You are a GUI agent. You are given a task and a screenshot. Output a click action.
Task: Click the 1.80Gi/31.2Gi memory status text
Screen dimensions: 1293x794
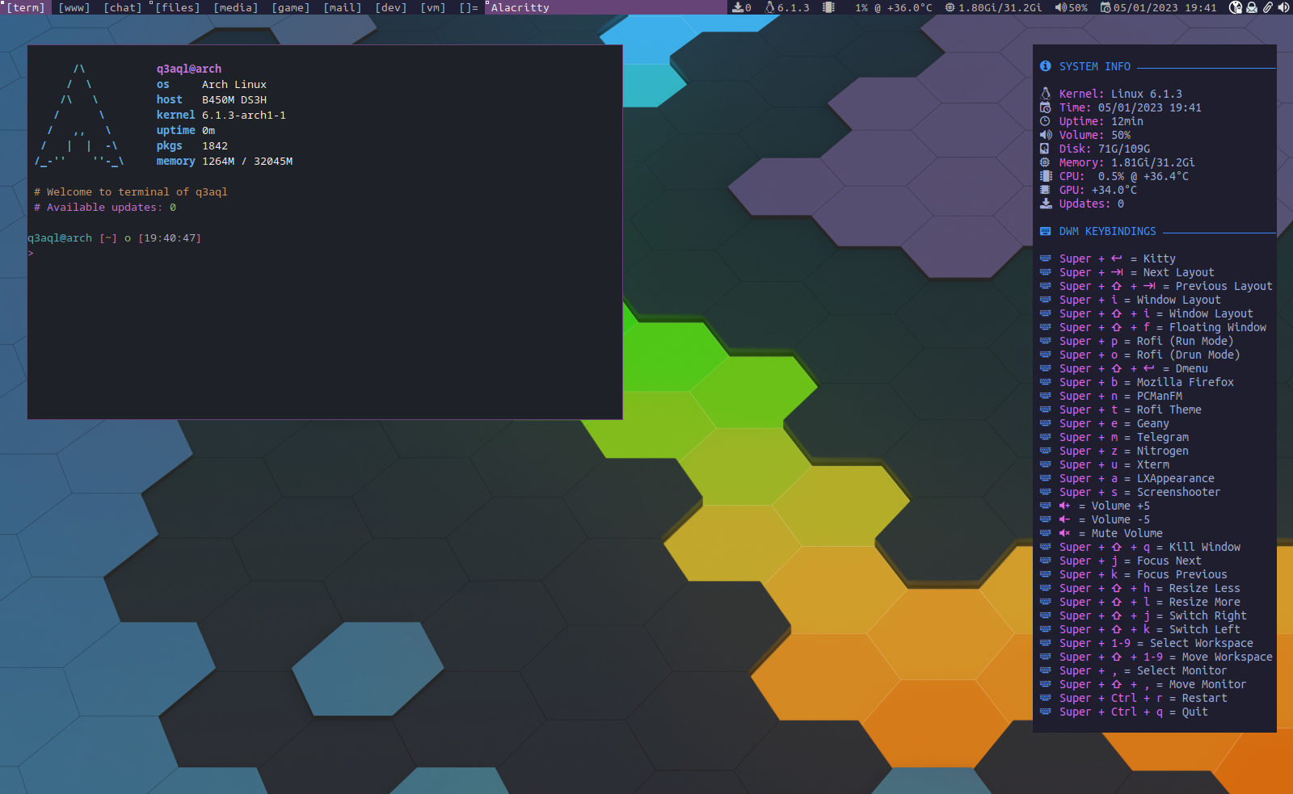coord(1000,7)
